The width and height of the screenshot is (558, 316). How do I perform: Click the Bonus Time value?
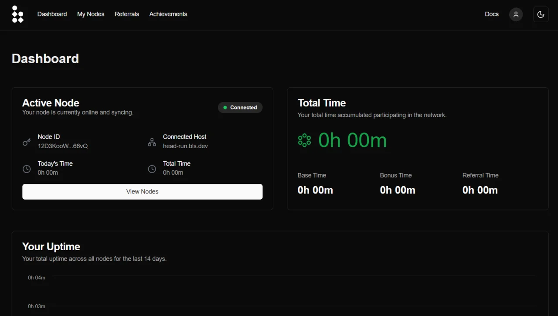[398, 190]
